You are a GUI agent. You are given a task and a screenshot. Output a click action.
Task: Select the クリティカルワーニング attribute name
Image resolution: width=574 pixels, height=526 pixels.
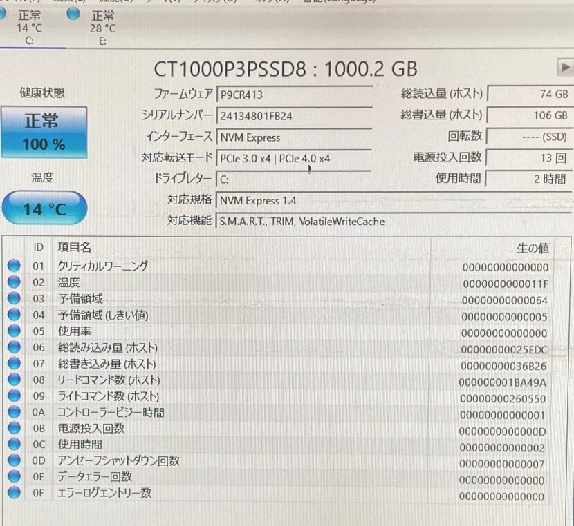[x=103, y=266]
